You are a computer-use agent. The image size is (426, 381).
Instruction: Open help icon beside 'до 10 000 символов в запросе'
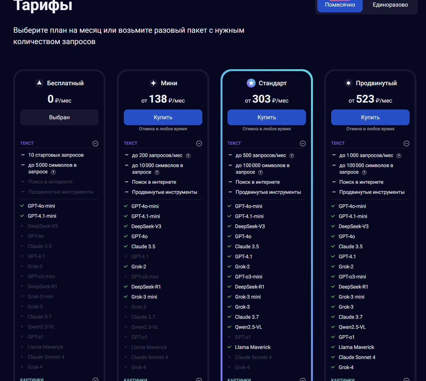pos(157,172)
